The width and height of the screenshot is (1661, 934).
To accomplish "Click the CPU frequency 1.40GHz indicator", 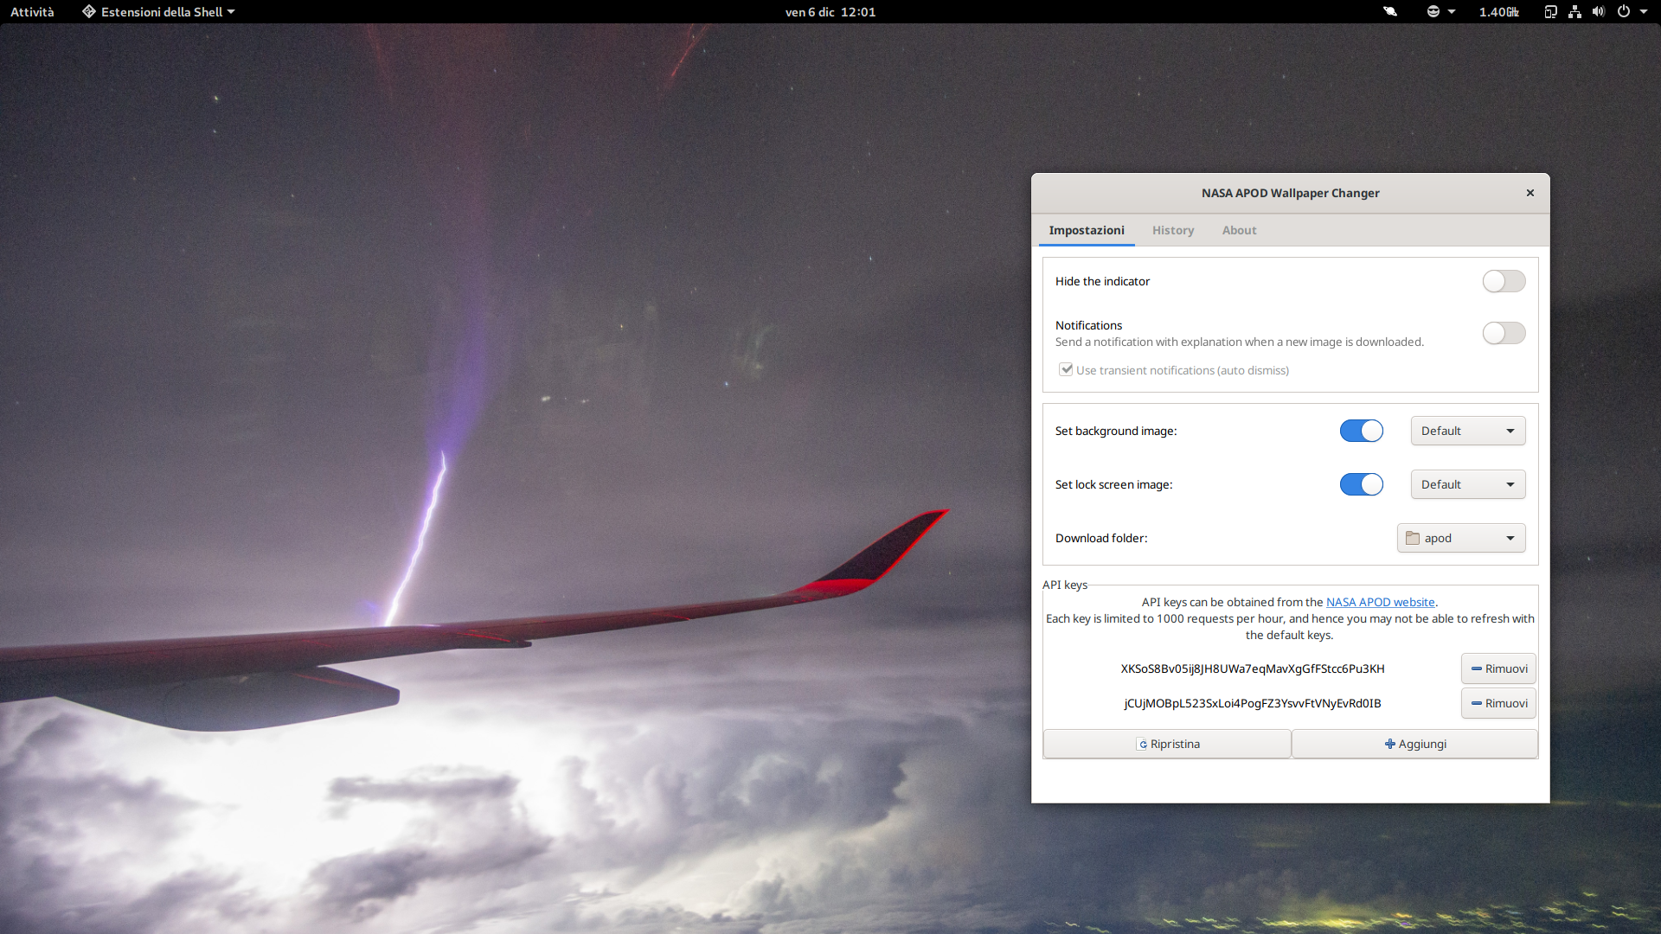I will 1498,12.
